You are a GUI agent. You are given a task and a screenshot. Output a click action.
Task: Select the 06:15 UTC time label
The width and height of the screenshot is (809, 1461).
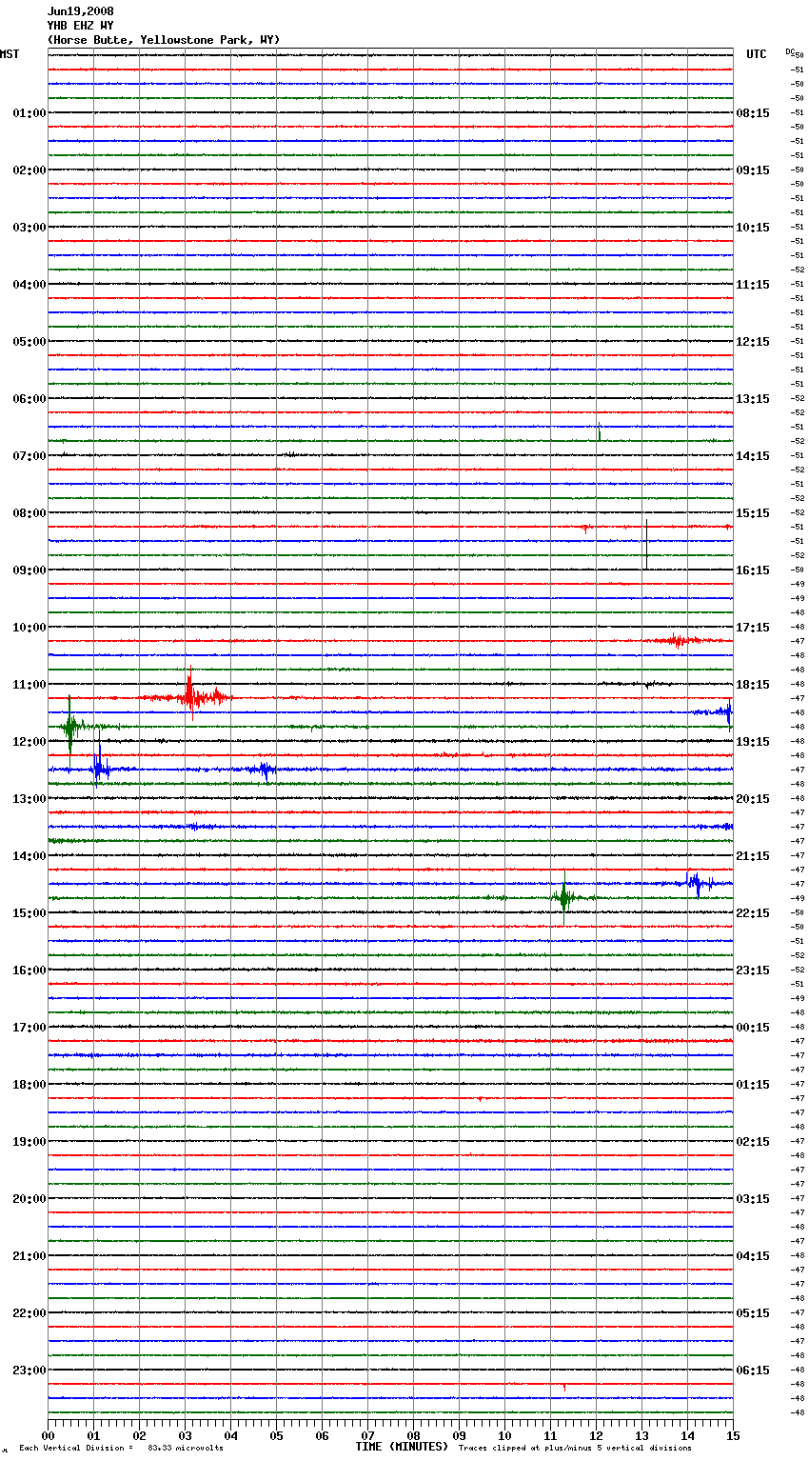pos(753,1371)
